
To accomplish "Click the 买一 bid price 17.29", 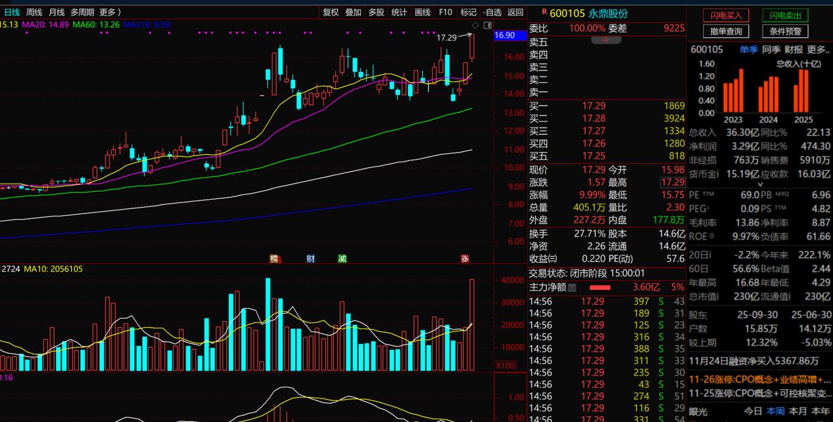I will pos(594,105).
